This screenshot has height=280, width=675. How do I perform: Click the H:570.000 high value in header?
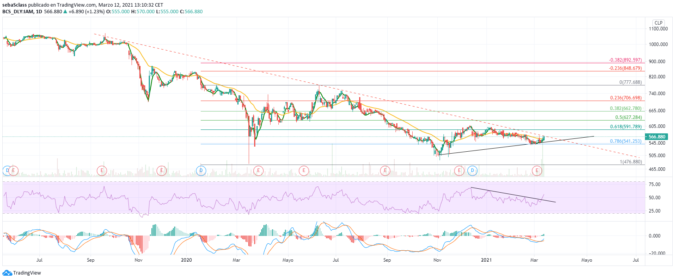[143, 12]
